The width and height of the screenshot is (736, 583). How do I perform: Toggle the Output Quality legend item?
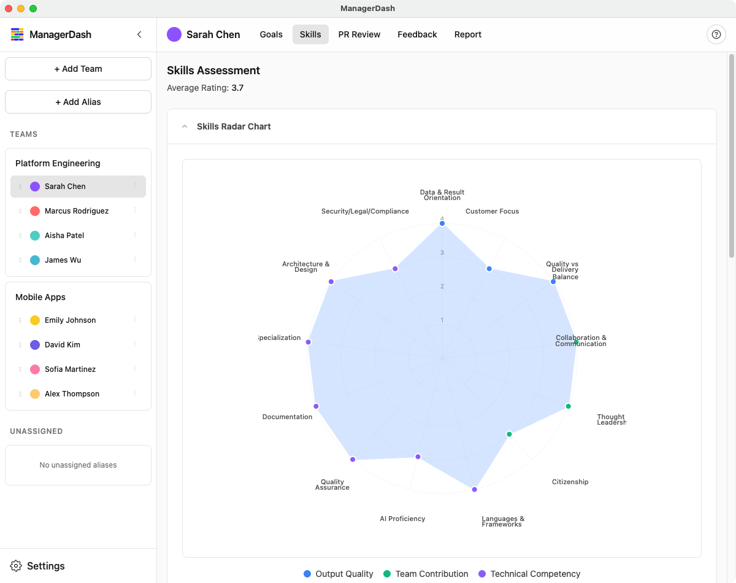tap(339, 574)
